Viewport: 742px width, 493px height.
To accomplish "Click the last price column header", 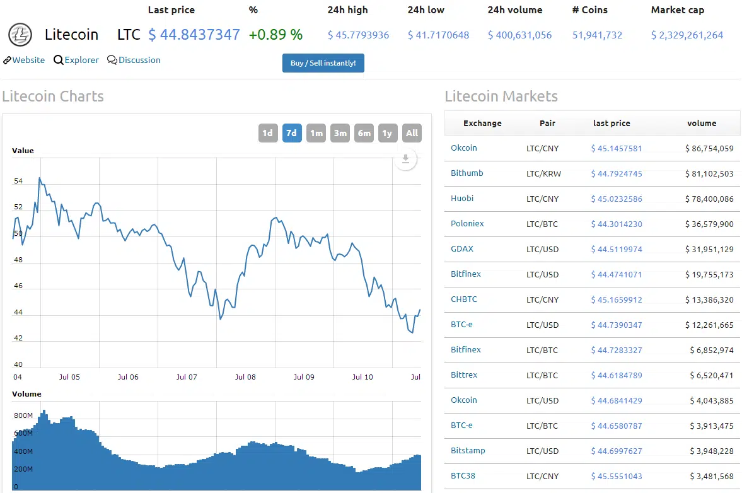I will (x=612, y=123).
